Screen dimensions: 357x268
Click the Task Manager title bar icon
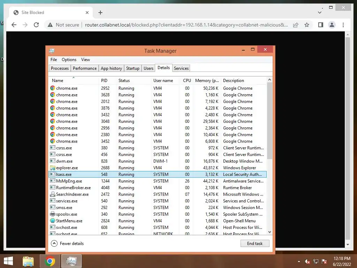click(52, 51)
